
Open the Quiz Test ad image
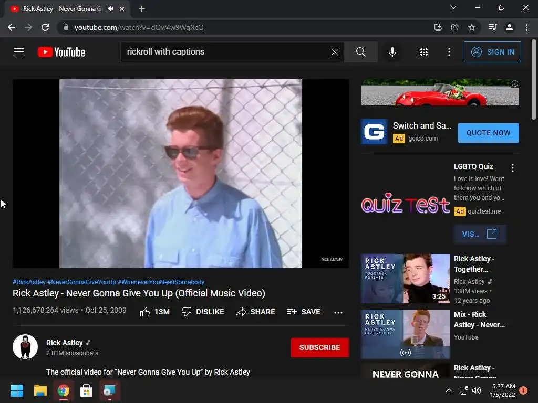click(x=405, y=203)
